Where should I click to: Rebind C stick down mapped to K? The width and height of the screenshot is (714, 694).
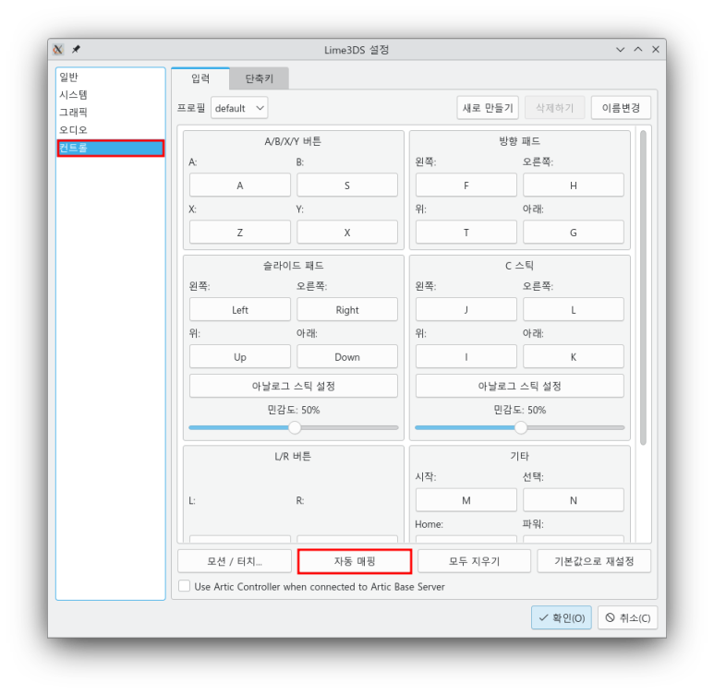pos(574,357)
